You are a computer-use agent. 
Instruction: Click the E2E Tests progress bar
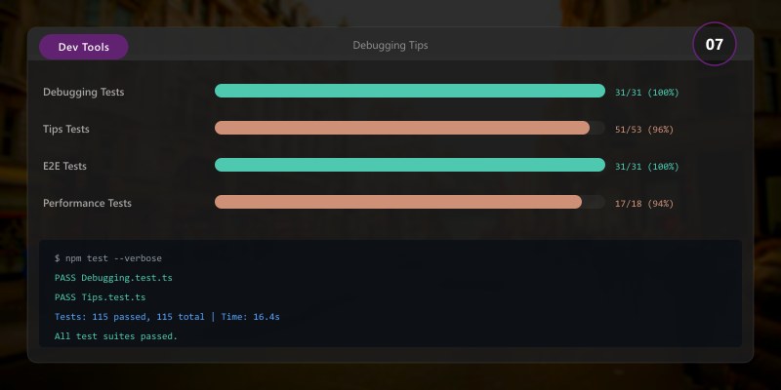click(x=410, y=165)
